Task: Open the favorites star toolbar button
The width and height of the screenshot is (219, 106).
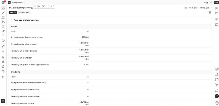Action: (x=3, y=101)
